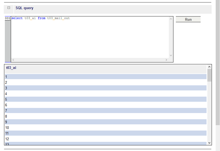220x151 pixels.
Task: Collapse the SQL query section
Action: click(x=9, y=8)
